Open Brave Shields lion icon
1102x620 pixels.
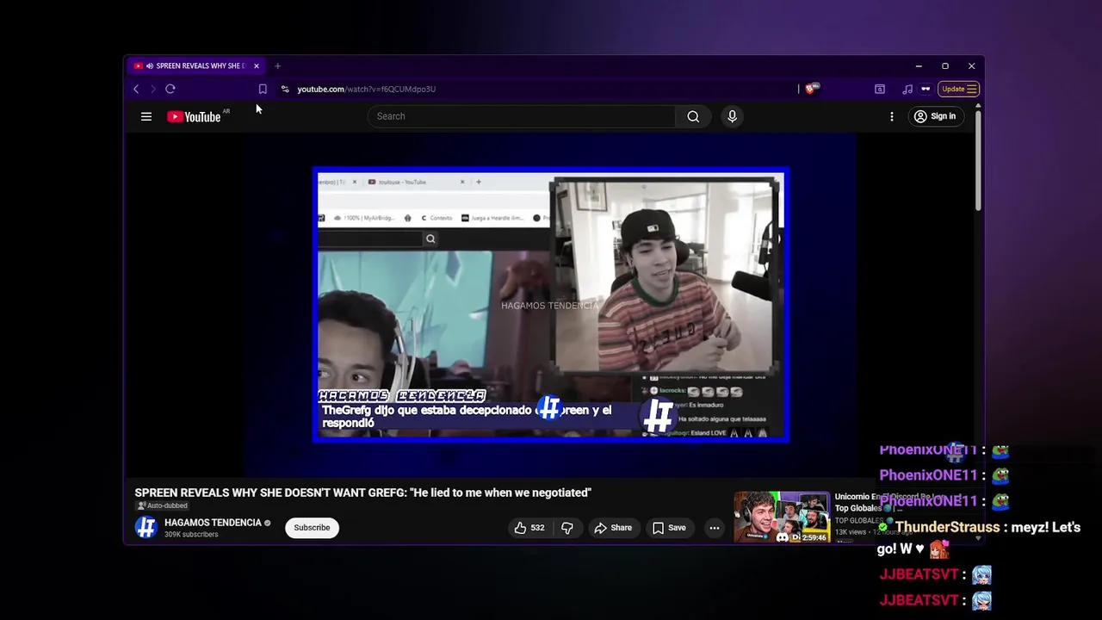tap(811, 89)
